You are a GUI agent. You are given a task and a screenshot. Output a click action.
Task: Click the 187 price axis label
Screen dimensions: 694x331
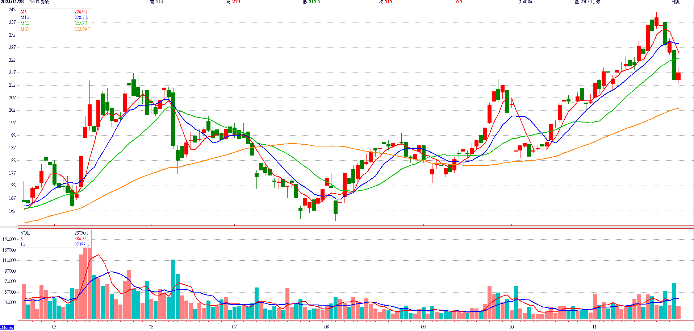[12, 148]
